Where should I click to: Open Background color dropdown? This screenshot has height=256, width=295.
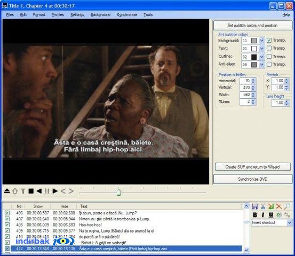[x=262, y=41]
